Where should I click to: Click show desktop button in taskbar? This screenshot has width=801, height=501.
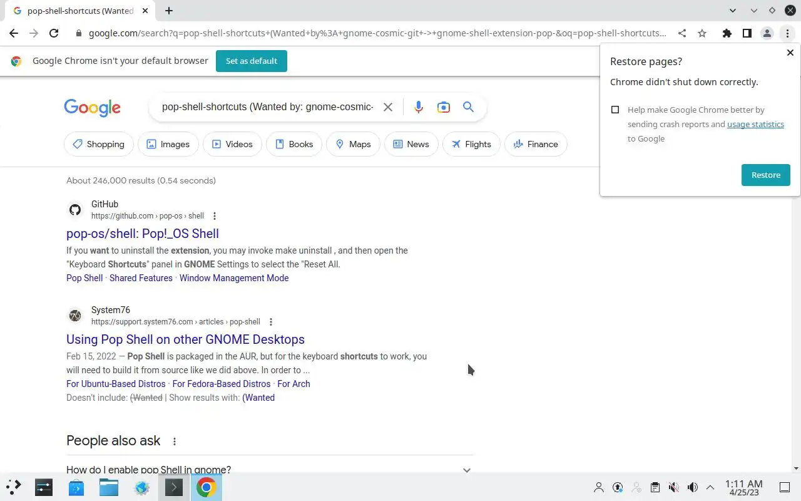coord(784,487)
